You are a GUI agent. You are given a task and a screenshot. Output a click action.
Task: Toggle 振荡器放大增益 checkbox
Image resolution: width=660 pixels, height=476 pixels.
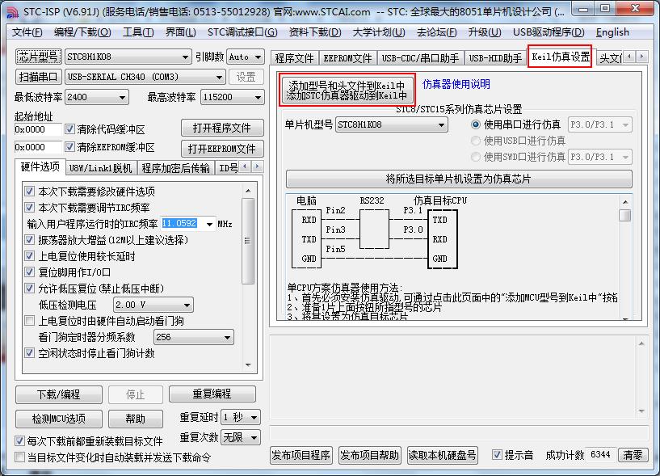tap(29, 240)
